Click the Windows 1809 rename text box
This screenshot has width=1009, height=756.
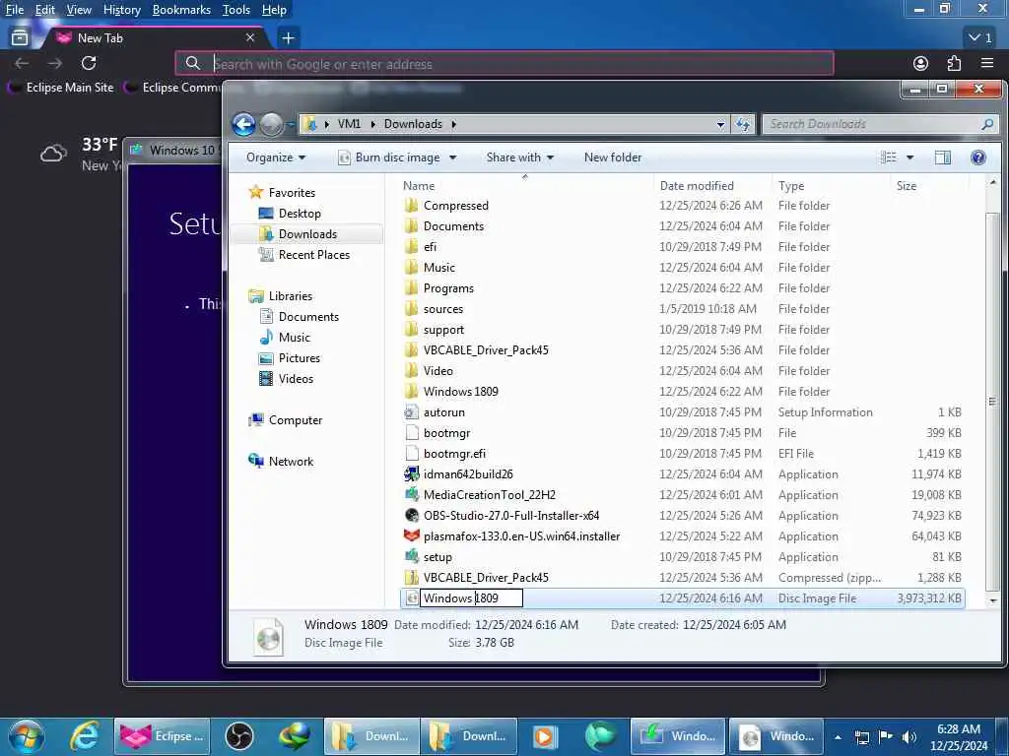pos(471,598)
